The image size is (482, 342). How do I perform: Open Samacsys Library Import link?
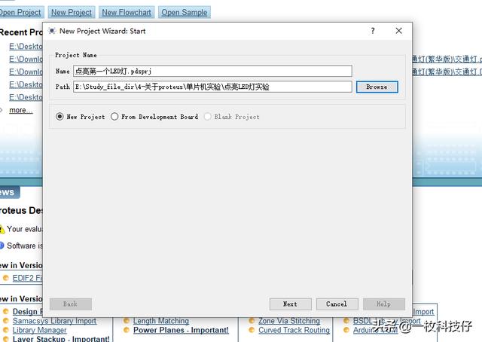[54, 321]
